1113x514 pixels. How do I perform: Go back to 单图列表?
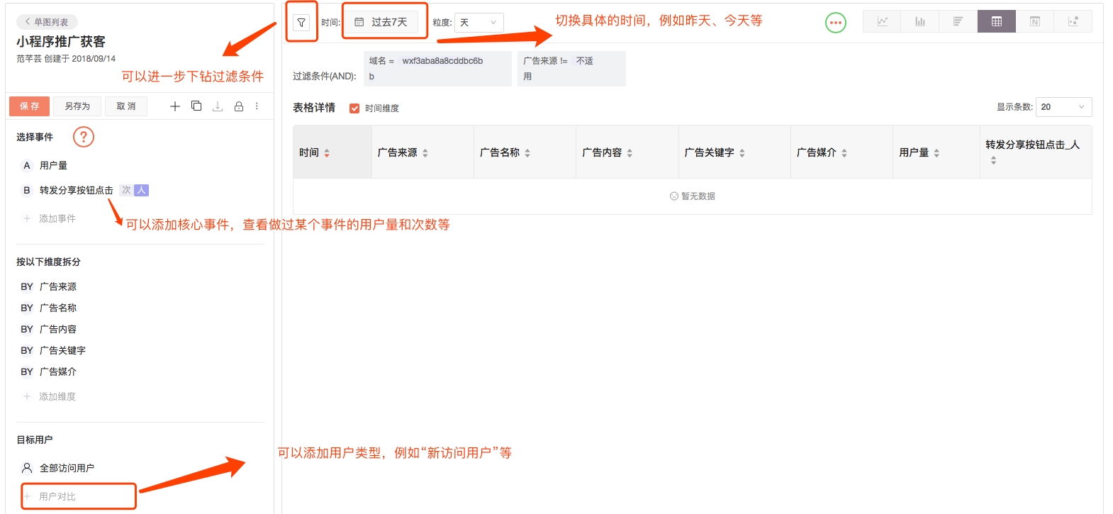pyautogui.click(x=47, y=22)
